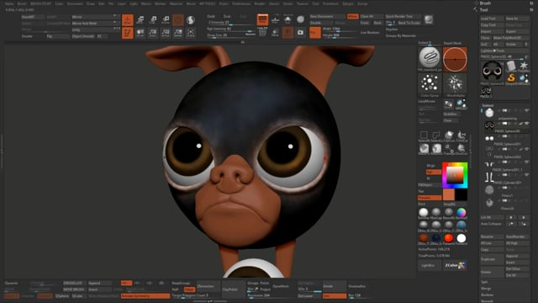Pick the white MatCap material sphere in top row
This screenshot has width=538, height=303.
pos(424,212)
